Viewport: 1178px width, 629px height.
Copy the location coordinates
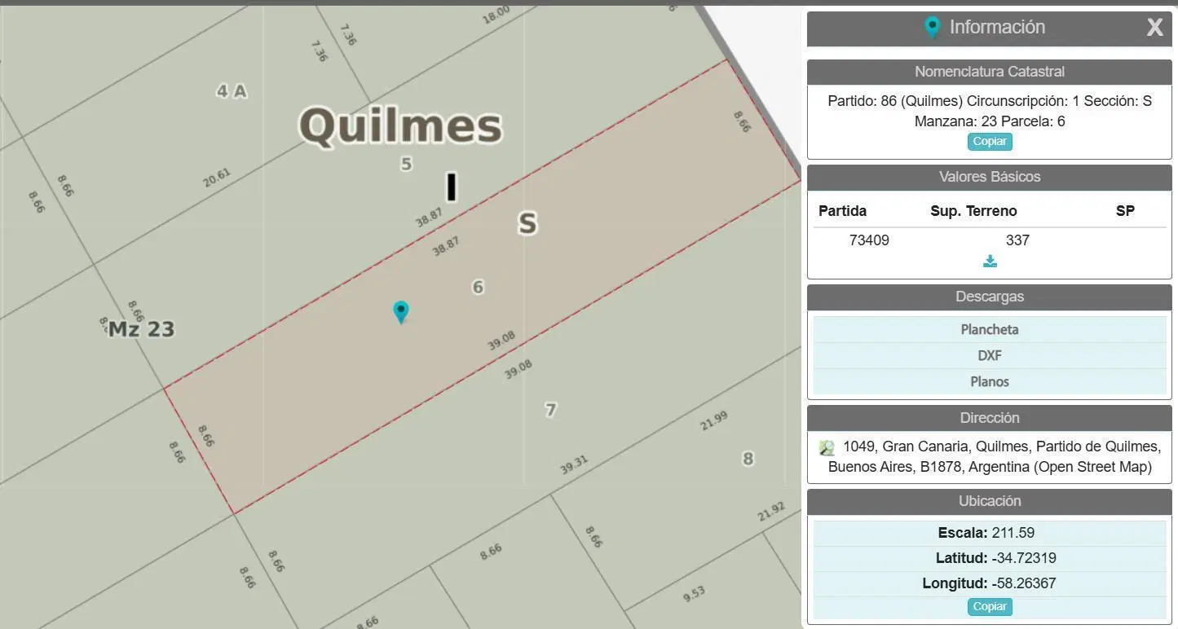pyautogui.click(x=990, y=606)
